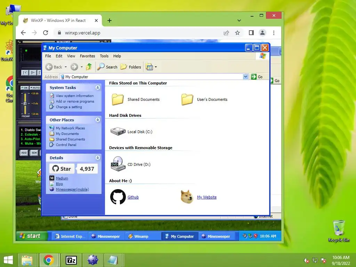Viewport: 356px width, 267px height.
Task: Open the Help menu
Action: click(x=117, y=56)
